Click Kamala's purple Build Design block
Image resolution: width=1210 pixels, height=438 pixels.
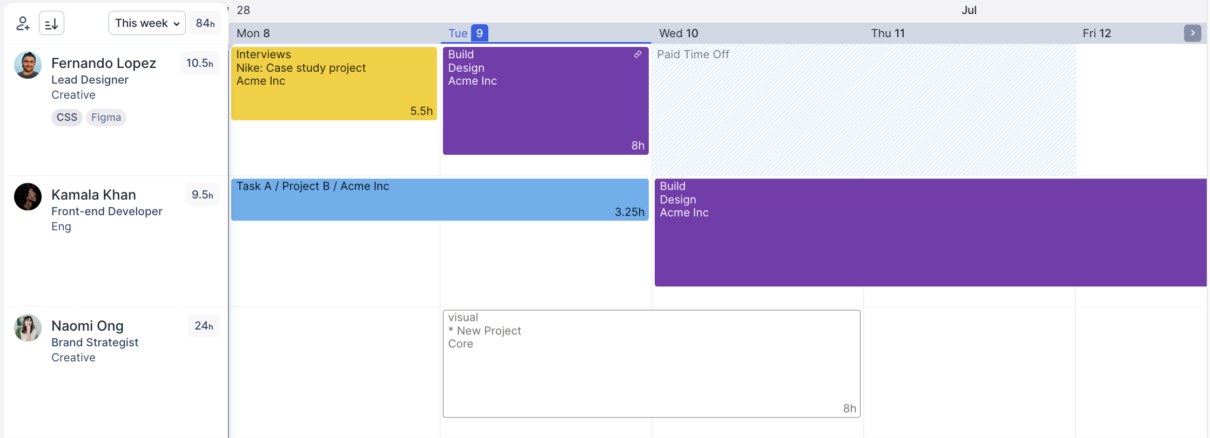point(930,232)
